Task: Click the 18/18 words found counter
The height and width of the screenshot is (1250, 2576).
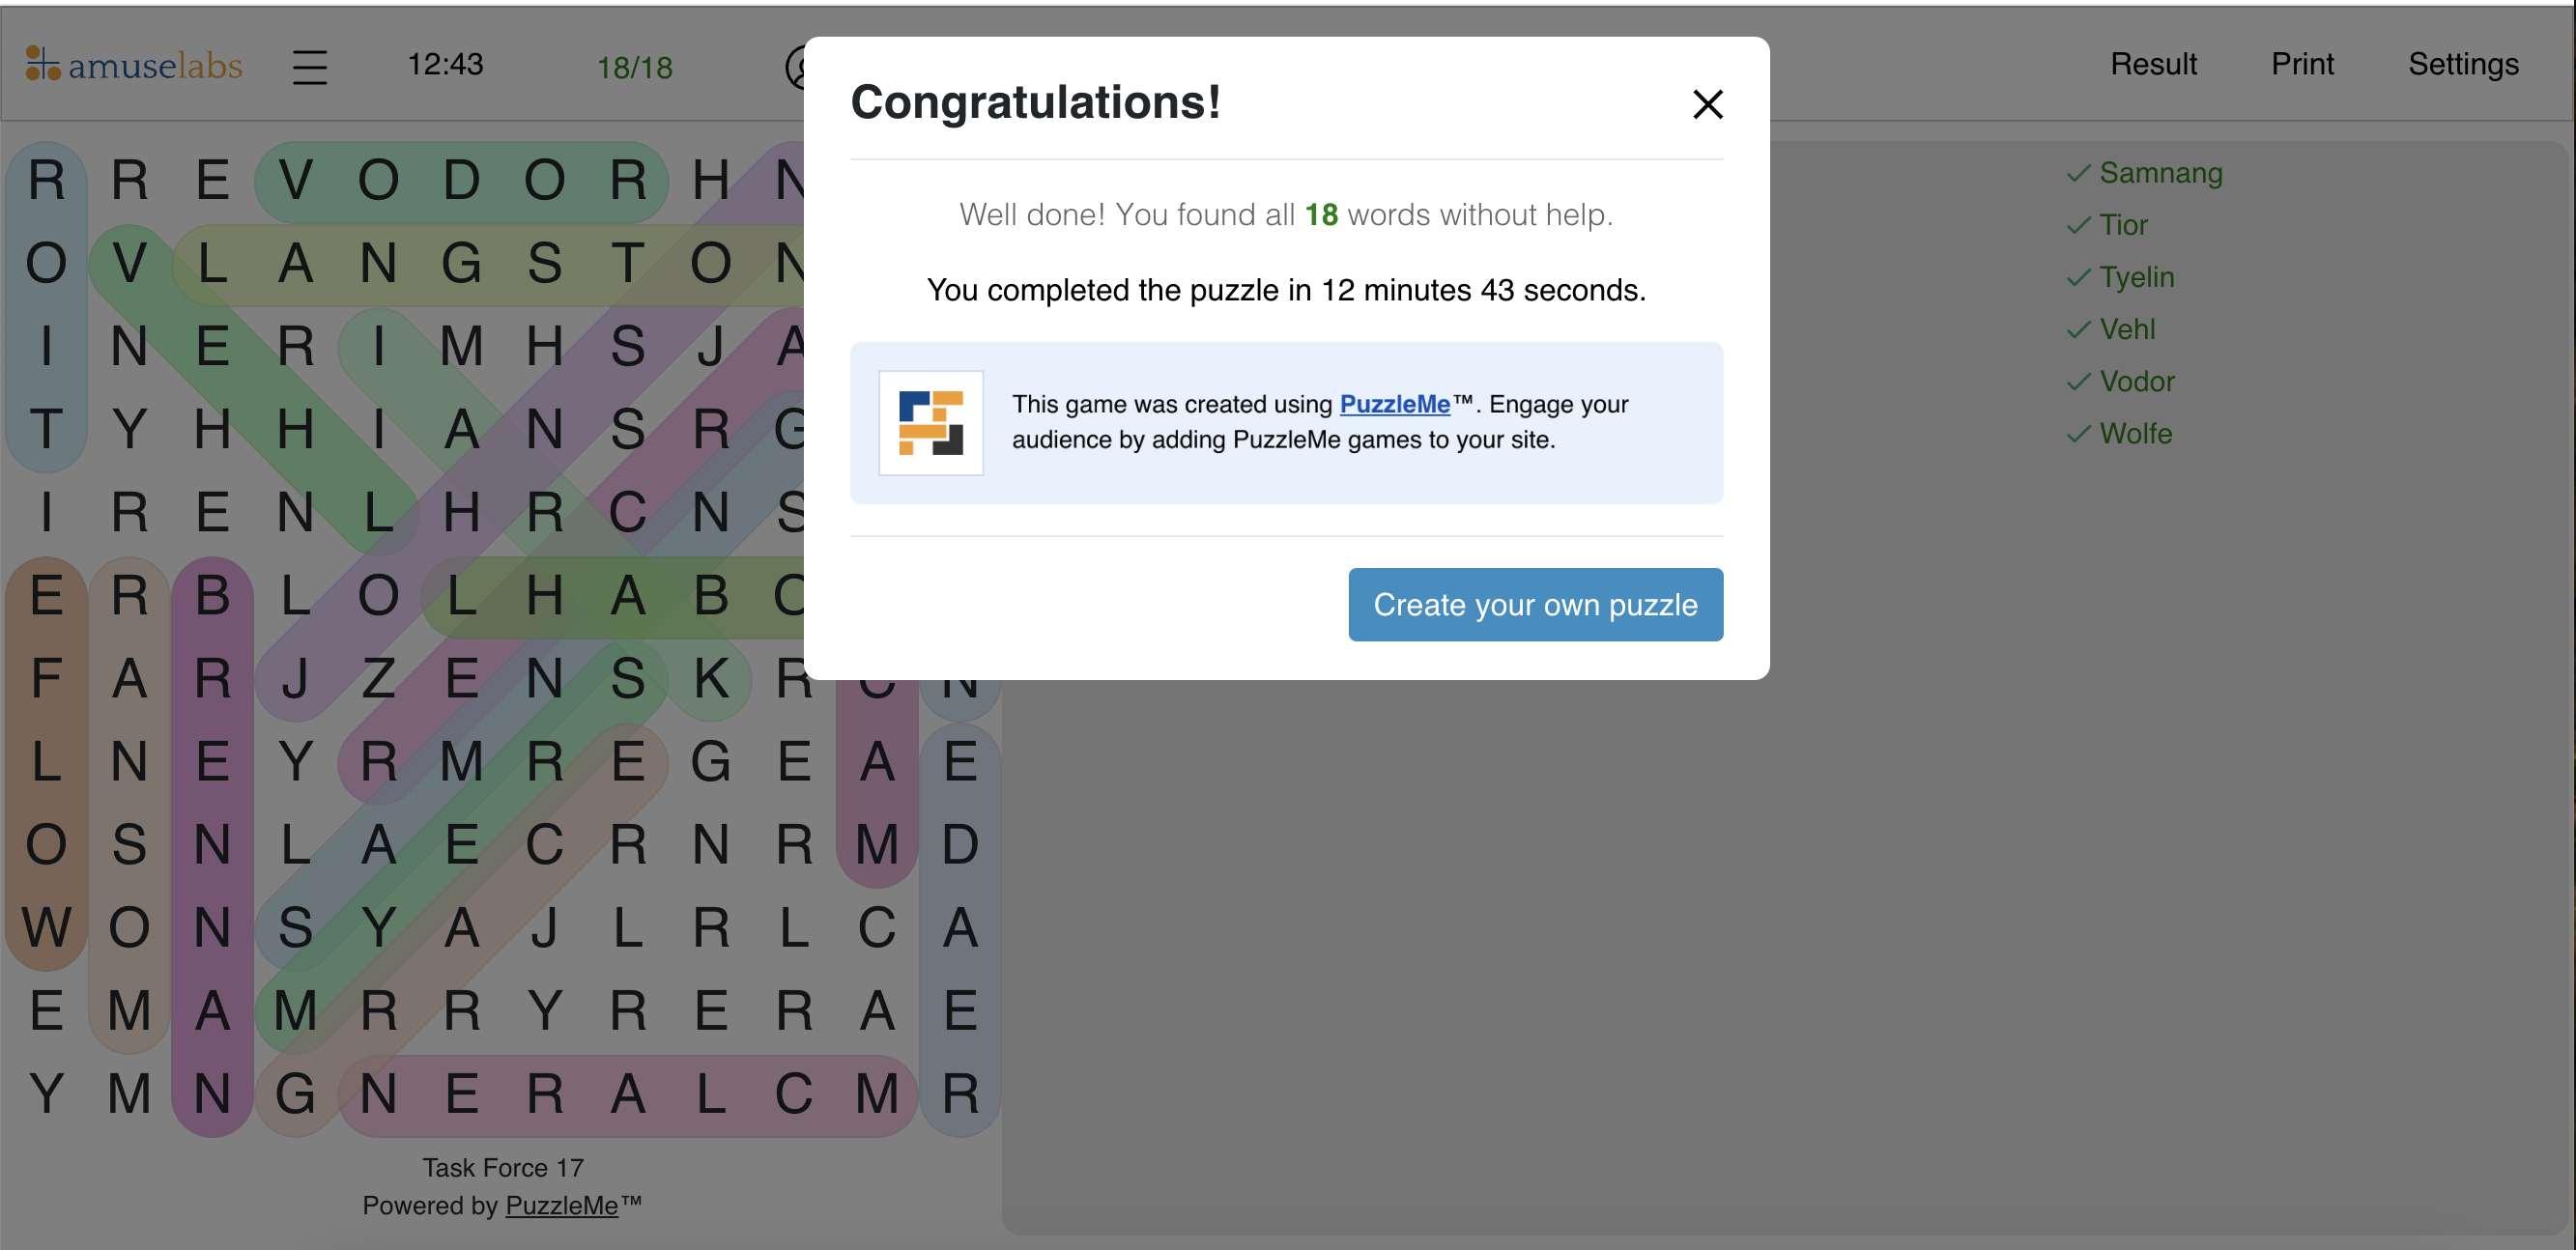Action: point(634,67)
